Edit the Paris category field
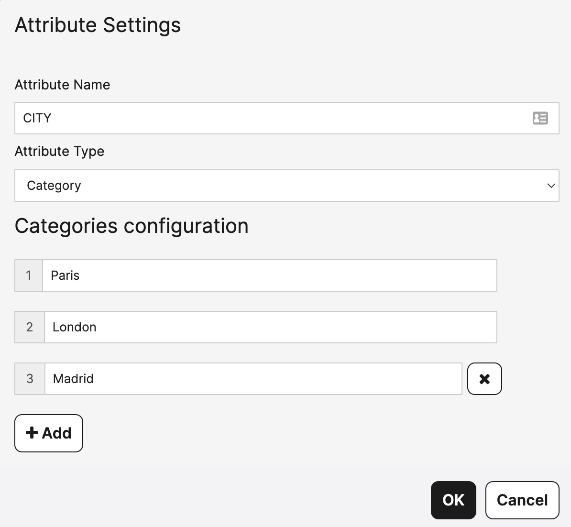 pos(270,275)
